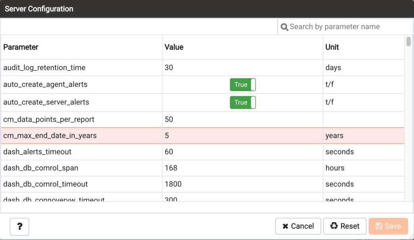Click value 1800 of dash_db_comrol_timeout
Screen dimensions: 414x240
tap(173, 184)
